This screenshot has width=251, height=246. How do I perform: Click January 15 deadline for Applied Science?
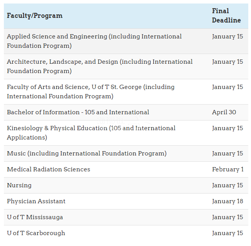point(227,37)
